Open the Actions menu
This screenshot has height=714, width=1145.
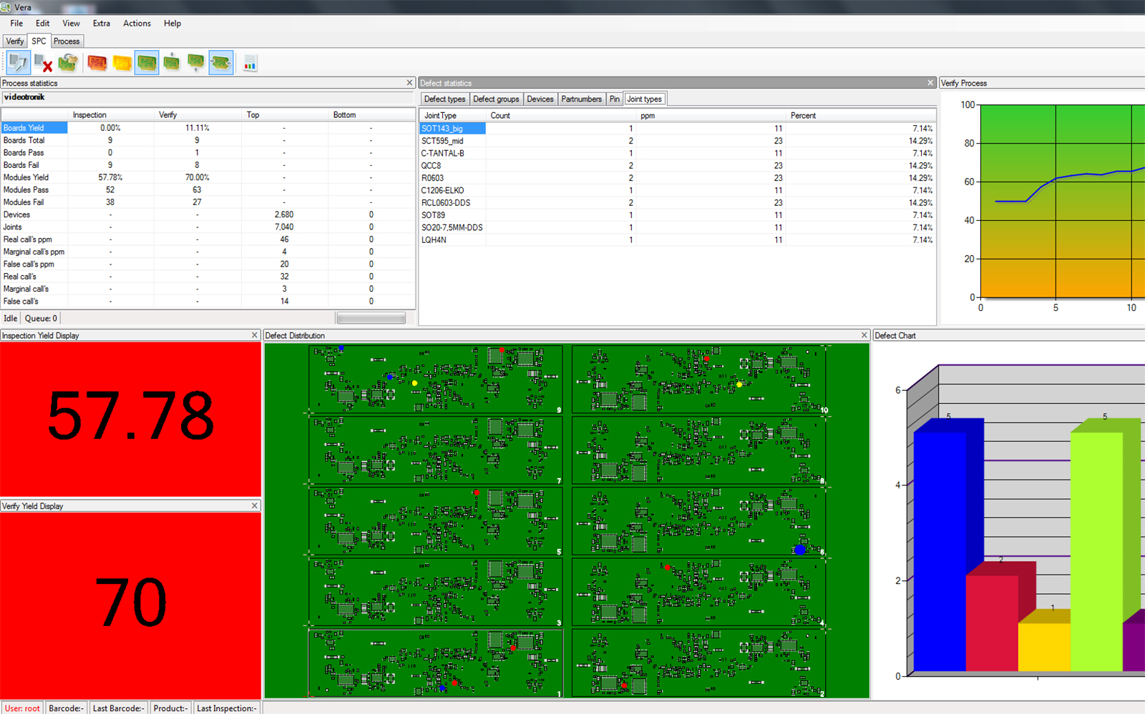(137, 24)
